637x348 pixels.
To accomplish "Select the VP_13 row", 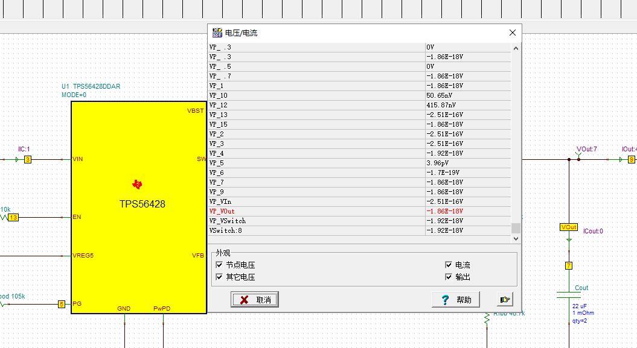I will tap(359, 115).
